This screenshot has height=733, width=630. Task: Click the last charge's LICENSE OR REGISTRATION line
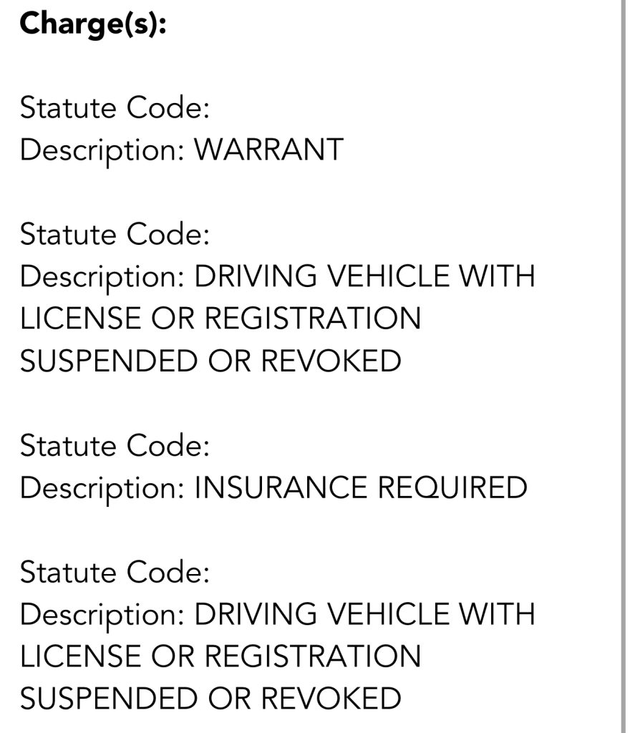point(220,657)
